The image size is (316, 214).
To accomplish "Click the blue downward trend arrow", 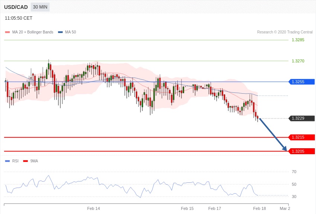I will (273, 134).
